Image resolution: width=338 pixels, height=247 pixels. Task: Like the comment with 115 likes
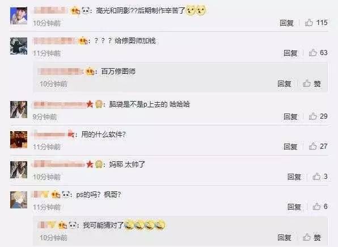316,23
